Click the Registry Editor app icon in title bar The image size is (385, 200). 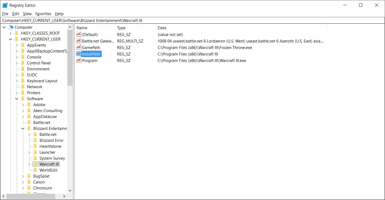pos(5,5)
